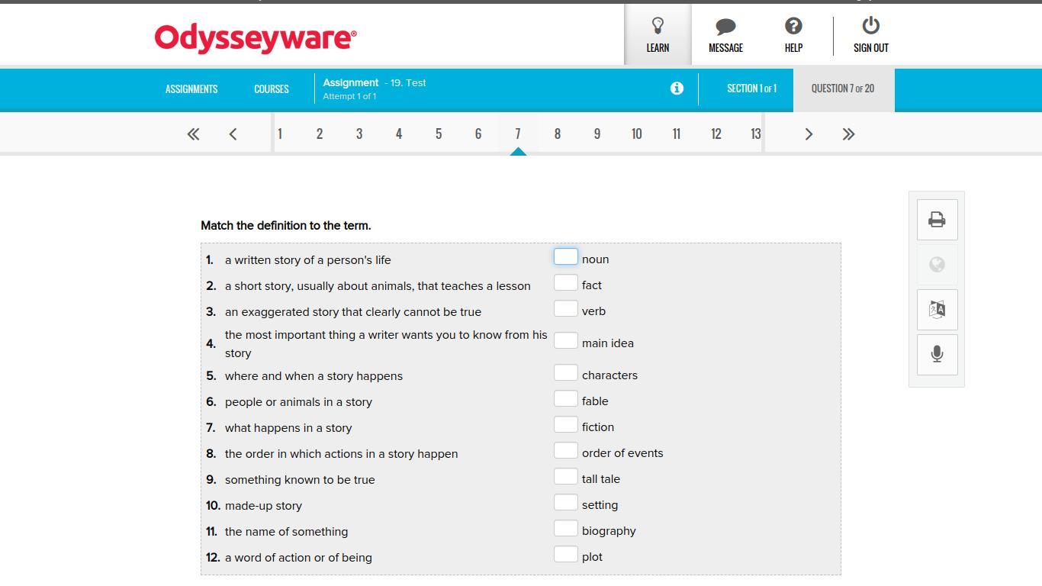Click definition 'a written story of a person's life'
Viewport: 1042px width, 586px height.
tap(307, 260)
